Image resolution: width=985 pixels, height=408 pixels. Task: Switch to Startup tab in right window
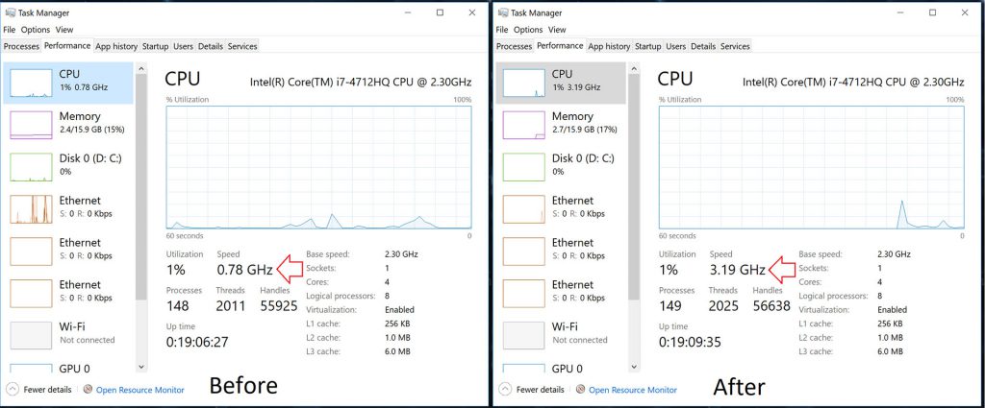[647, 46]
